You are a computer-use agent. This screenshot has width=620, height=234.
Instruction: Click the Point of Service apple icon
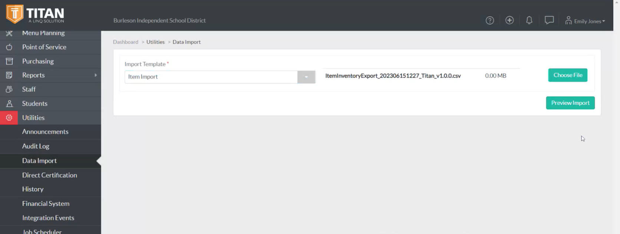[9, 47]
